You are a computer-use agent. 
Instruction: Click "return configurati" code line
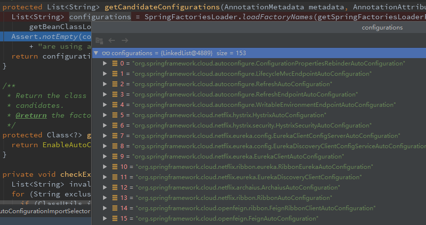click(x=51, y=56)
